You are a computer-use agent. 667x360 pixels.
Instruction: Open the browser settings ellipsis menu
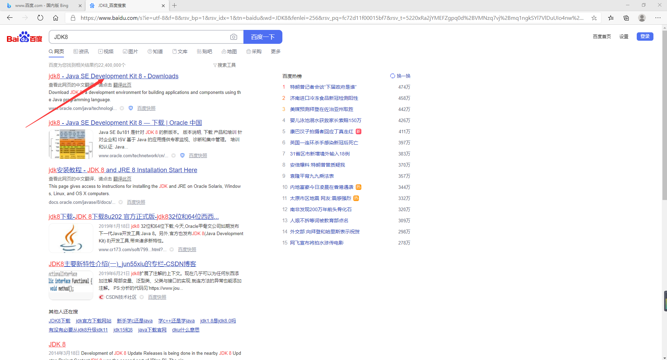click(658, 18)
